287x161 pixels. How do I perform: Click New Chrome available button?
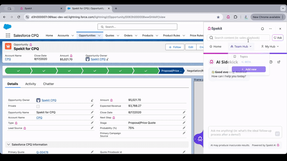pos(268,17)
